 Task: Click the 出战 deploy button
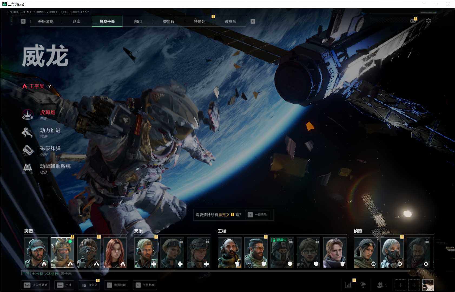(x=64, y=285)
